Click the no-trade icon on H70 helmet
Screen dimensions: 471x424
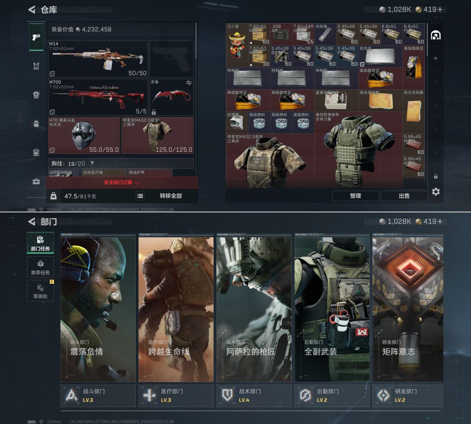[52, 150]
